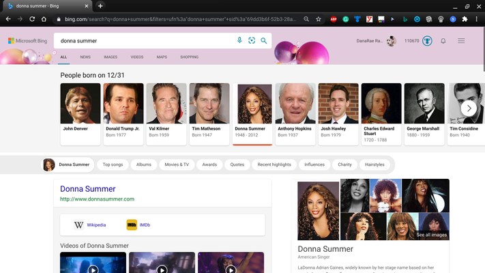
Task: Select the Movies & TV chip
Action: [x=177, y=164]
